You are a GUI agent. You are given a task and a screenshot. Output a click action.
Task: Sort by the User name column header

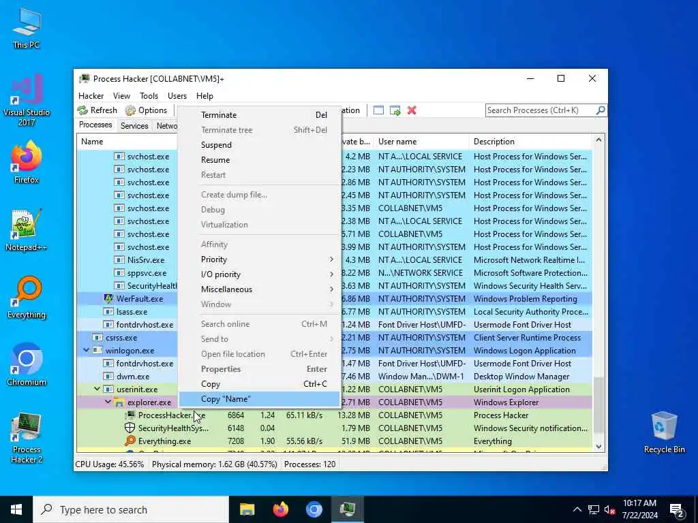421,142
